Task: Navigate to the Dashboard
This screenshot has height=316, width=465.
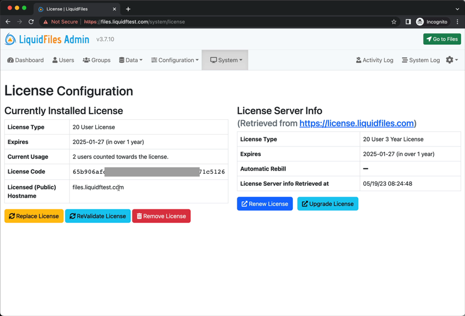Action: (x=25, y=60)
